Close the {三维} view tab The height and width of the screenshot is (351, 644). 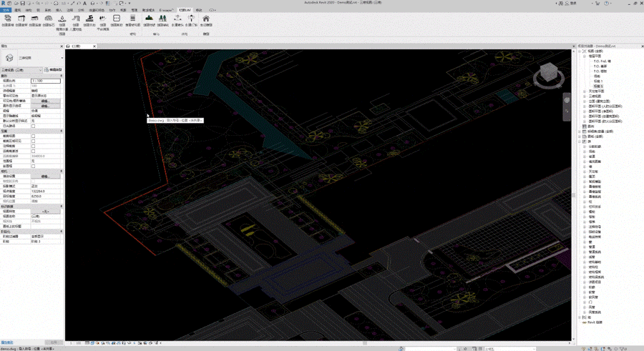click(x=94, y=46)
